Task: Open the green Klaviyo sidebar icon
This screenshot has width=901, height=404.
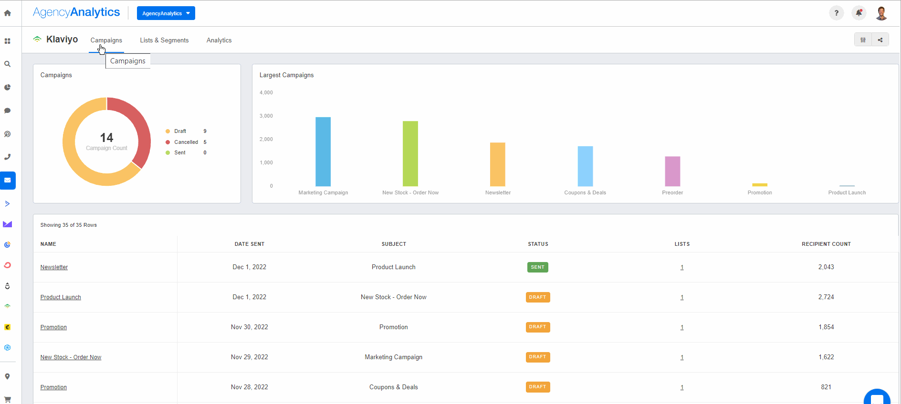Action: [8, 306]
